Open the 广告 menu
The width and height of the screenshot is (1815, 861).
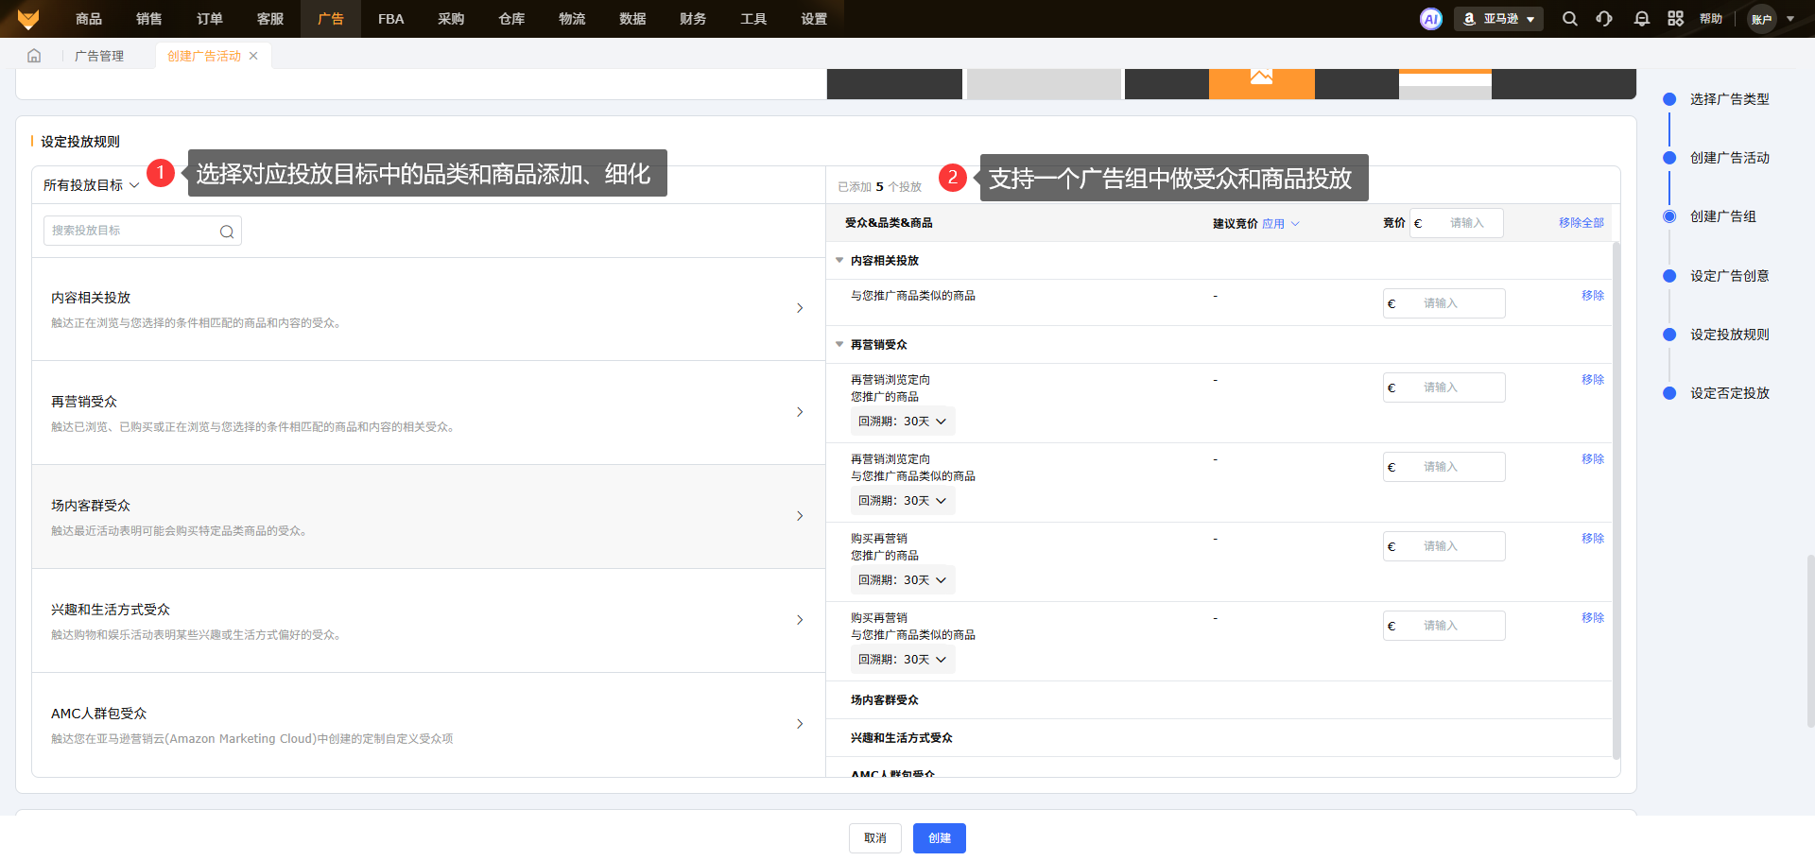[330, 19]
